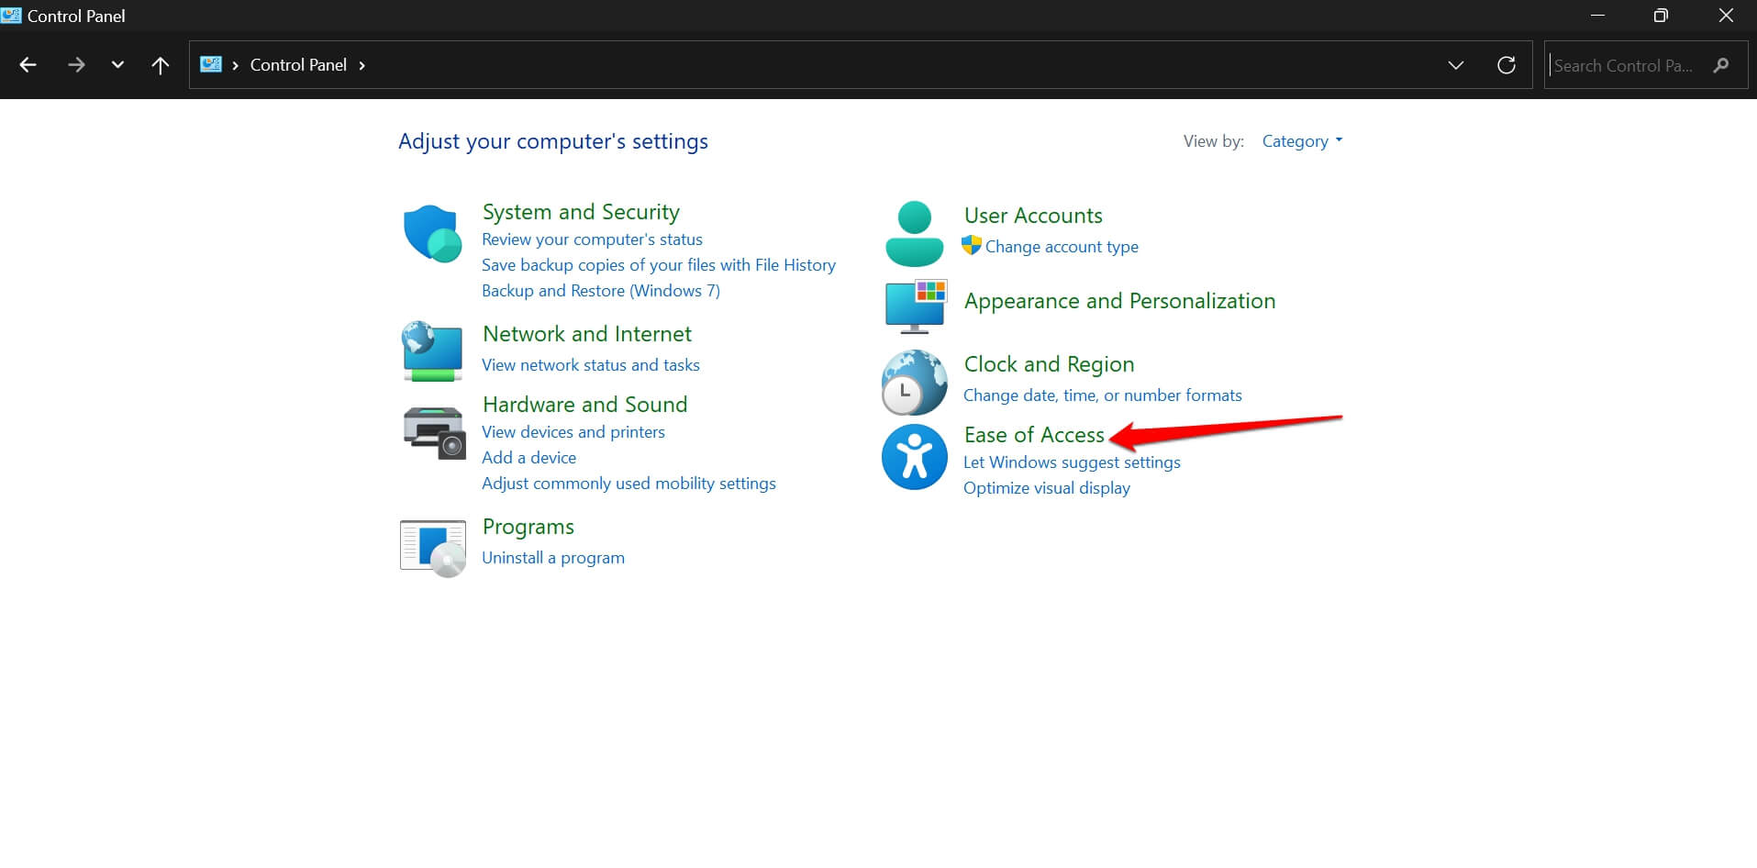1757x868 pixels.
Task: Click the Network and Internet monitor icon
Action: tap(431, 351)
